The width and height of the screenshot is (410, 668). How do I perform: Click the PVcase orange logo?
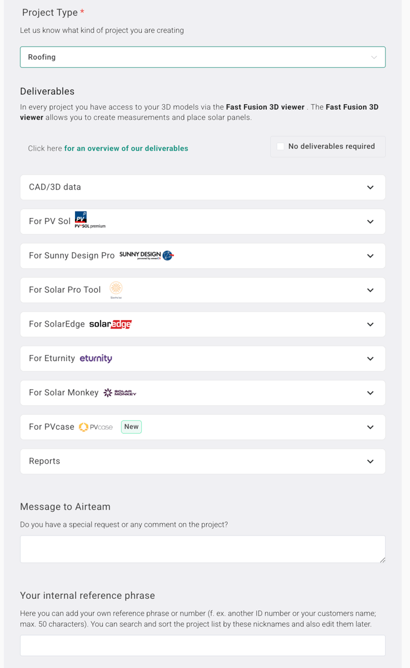tap(96, 427)
